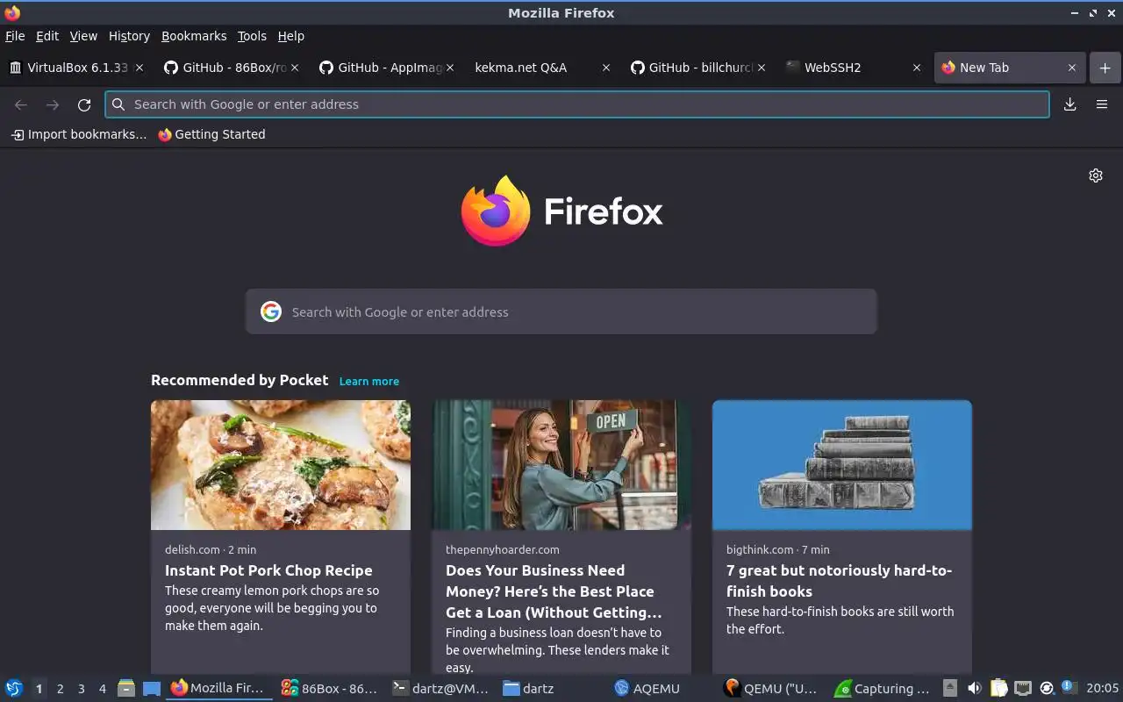This screenshot has height=702, width=1123.
Task: Click the Pocket Learn more link
Action: pyautogui.click(x=369, y=381)
